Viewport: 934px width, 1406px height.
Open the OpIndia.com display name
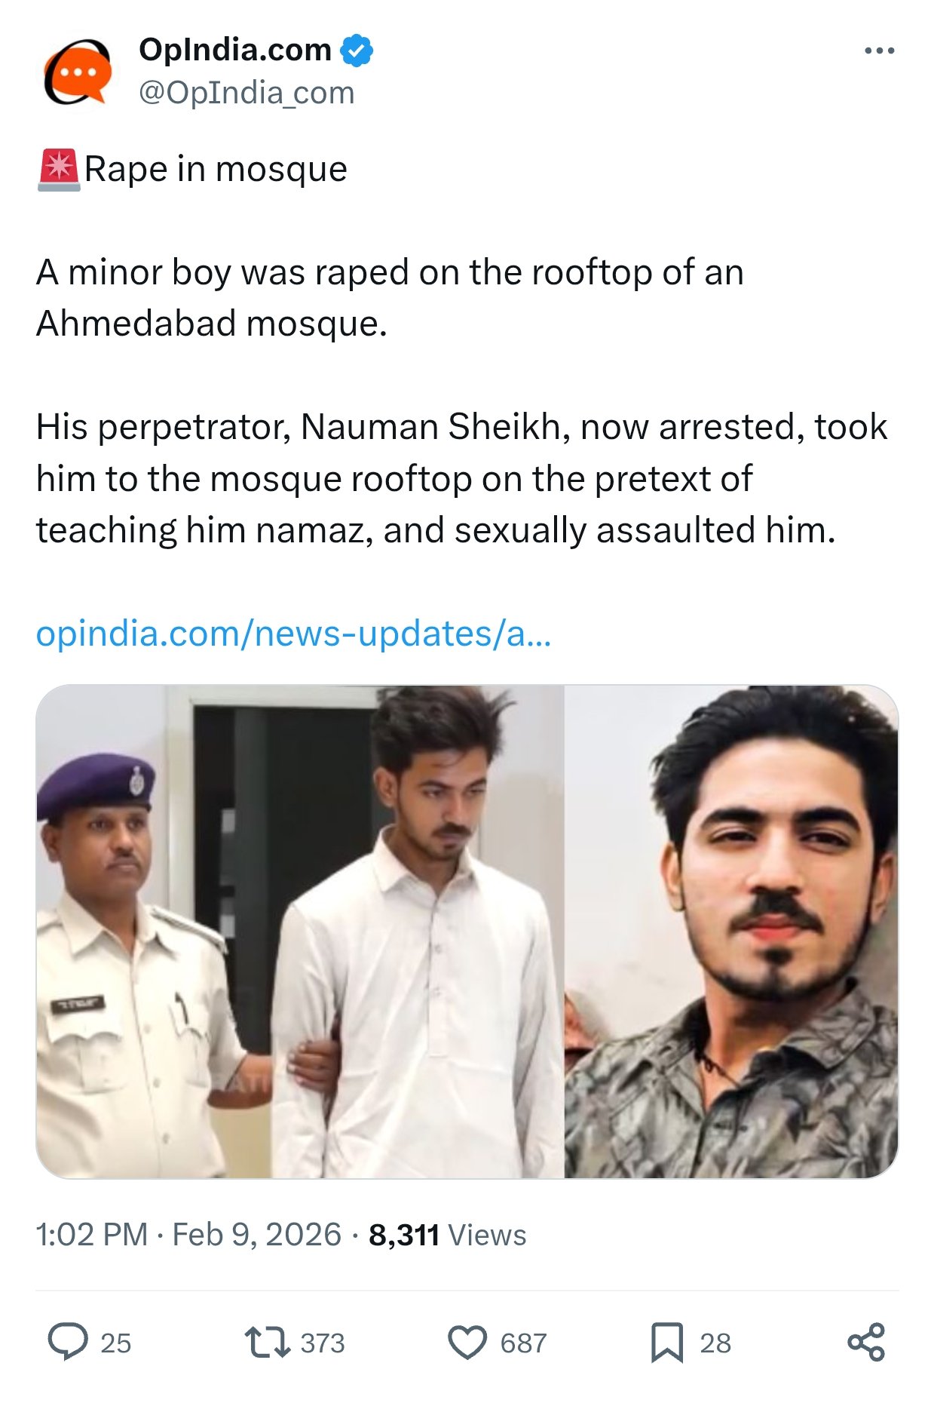(x=235, y=50)
